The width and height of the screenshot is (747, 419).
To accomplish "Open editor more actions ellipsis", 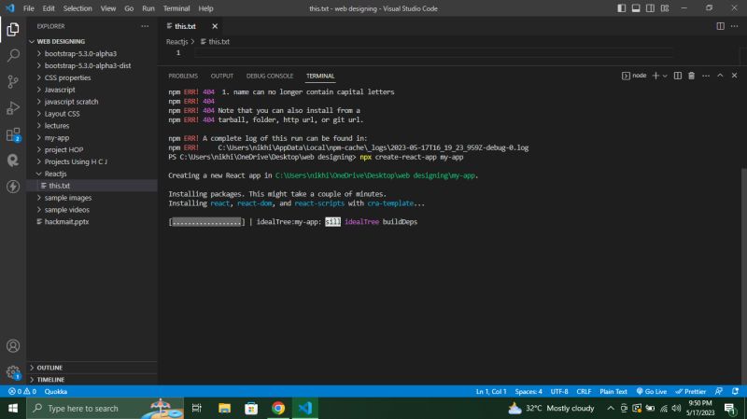I will (735, 26).
